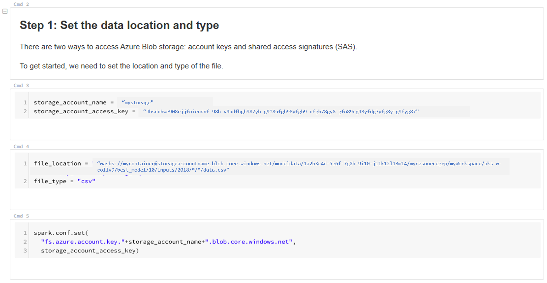Click the file_location variable name

point(57,164)
